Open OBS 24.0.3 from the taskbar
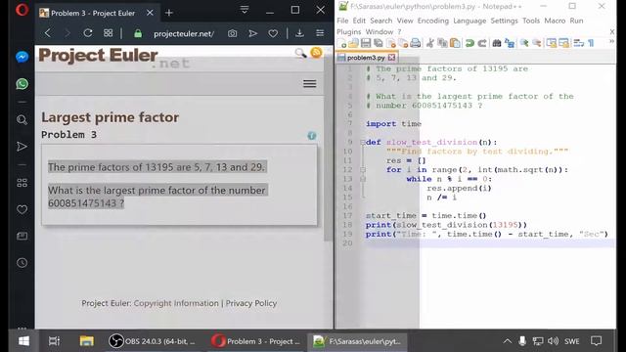The height and width of the screenshot is (352, 626). pyautogui.click(x=153, y=341)
